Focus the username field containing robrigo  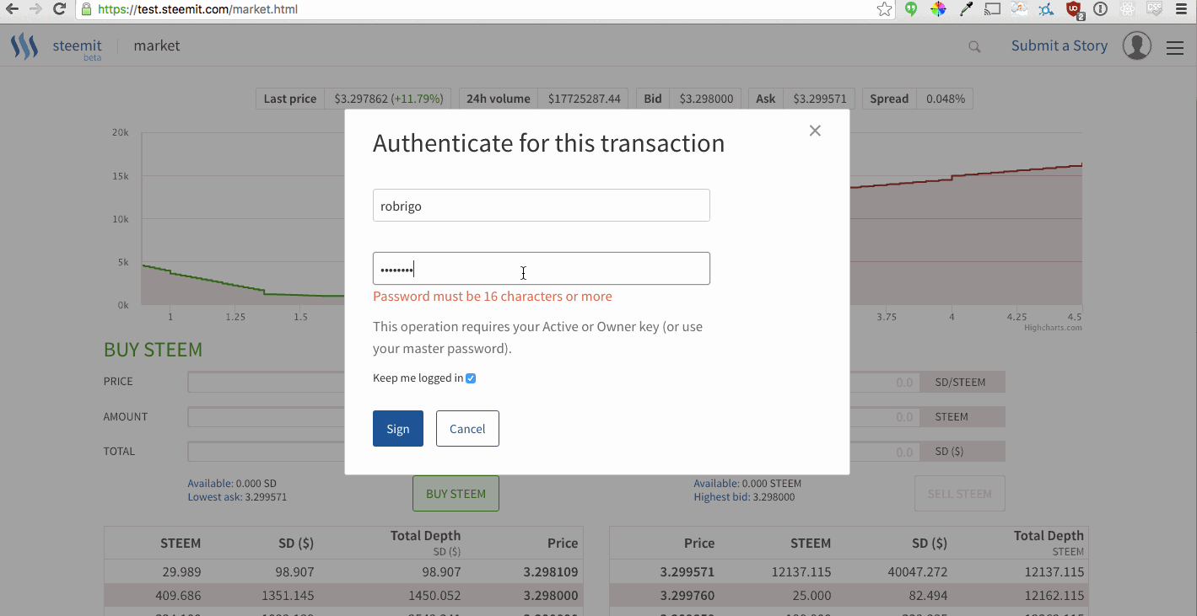pyautogui.click(x=542, y=206)
